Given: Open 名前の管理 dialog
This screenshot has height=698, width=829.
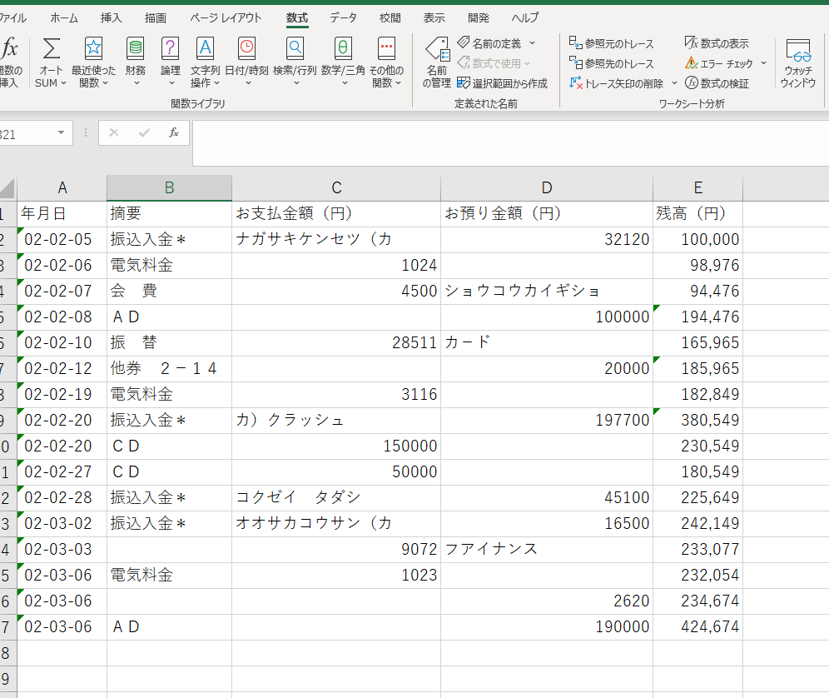Looking at the screenshot, I should point(437,62).
